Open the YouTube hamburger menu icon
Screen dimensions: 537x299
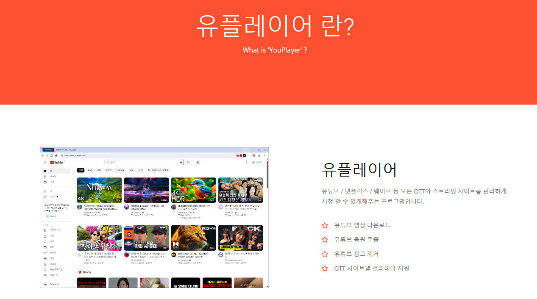coord(45,162)
